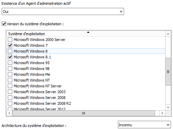Click the vertical scrollbar thumb
Image resolution: width=173 pixels, height=129 pixels.
pos(168,72)
